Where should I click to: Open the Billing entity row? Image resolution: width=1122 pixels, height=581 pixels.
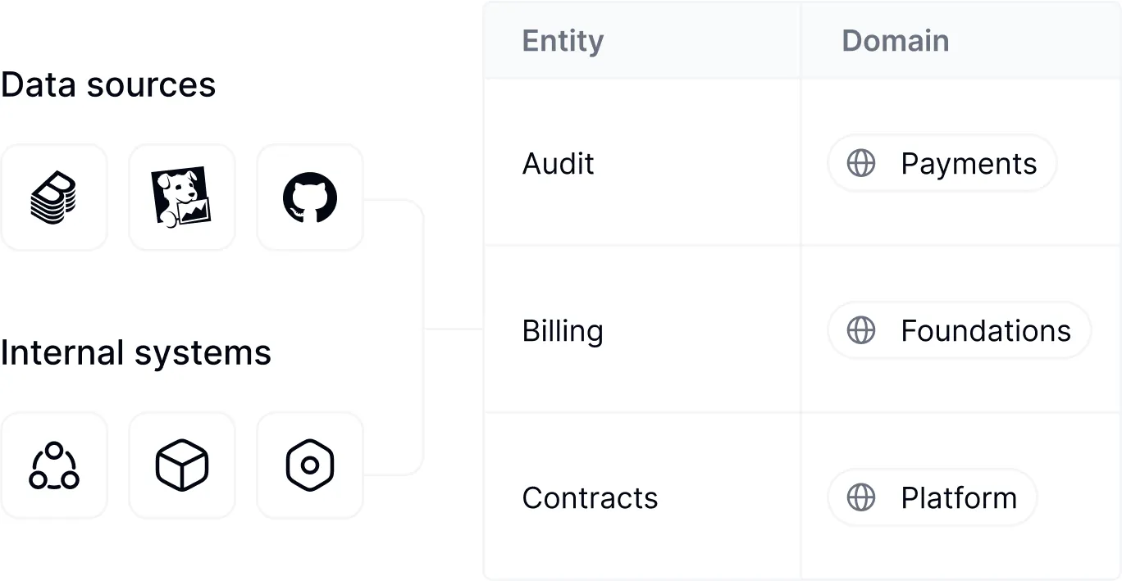point(563,331)
